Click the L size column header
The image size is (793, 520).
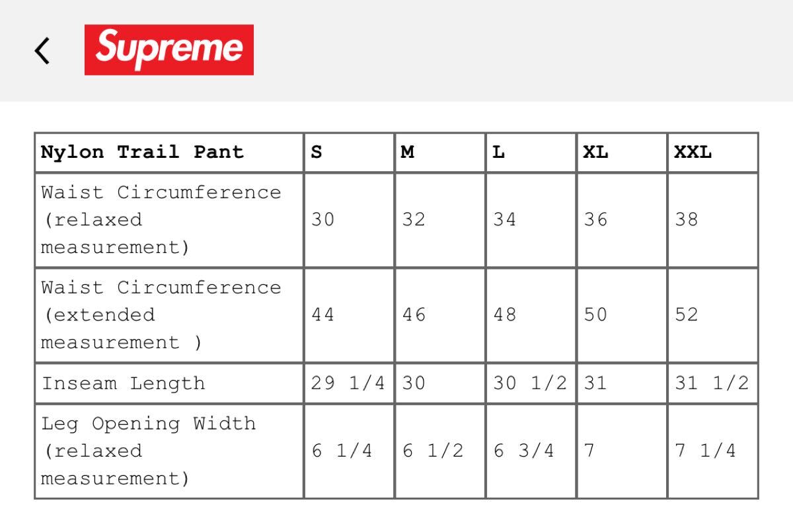pos(531,153)
